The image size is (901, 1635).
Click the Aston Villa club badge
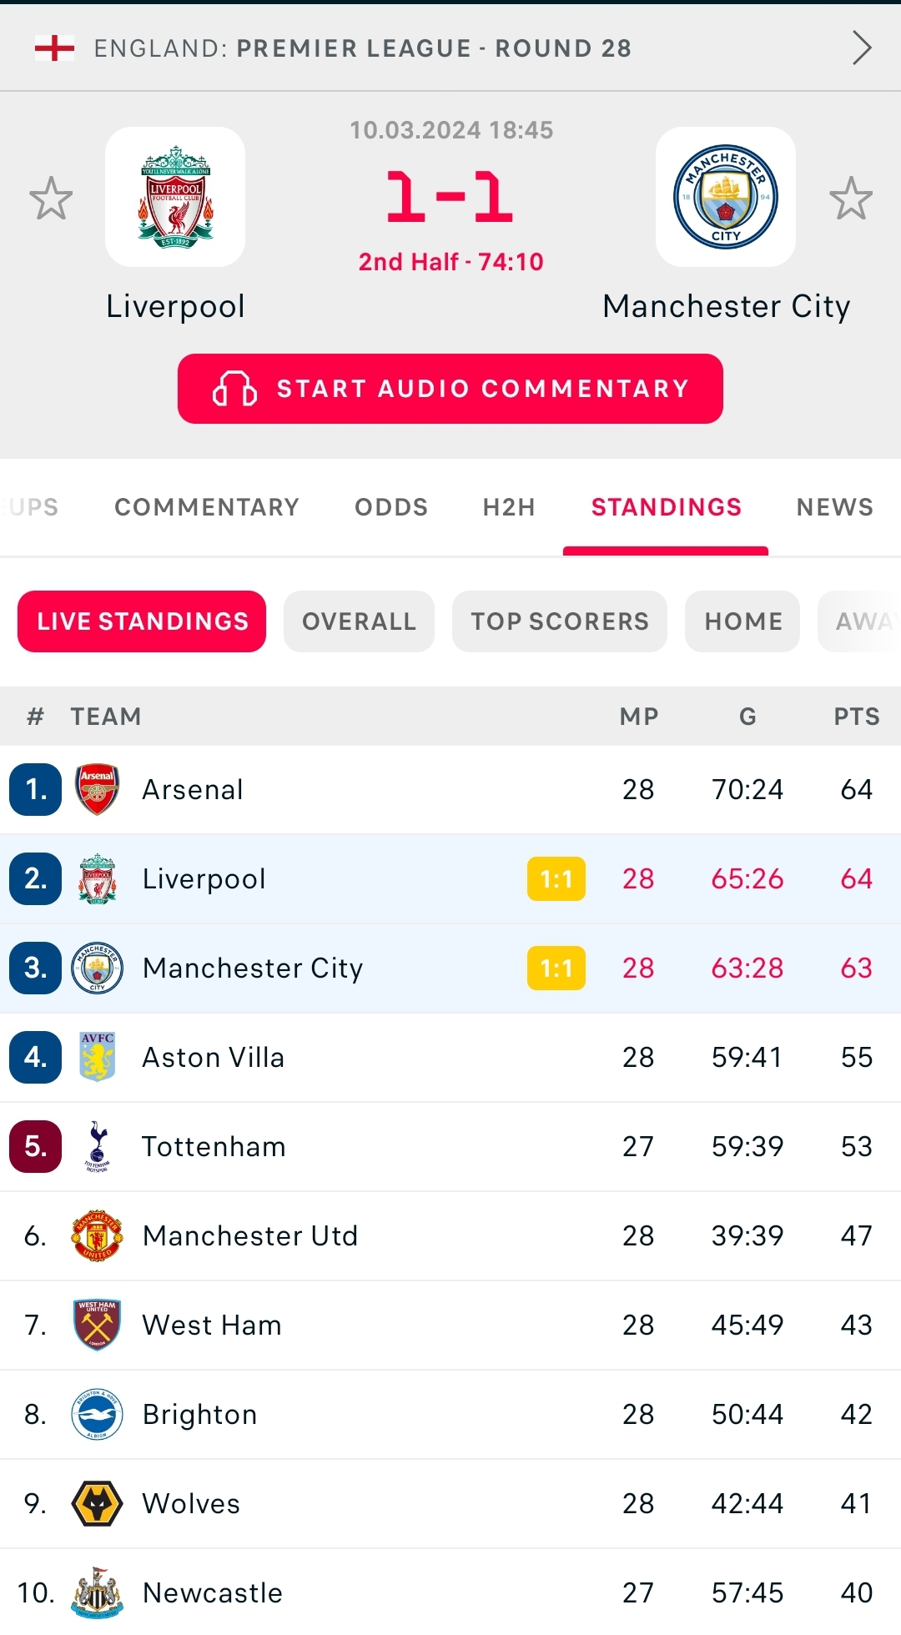point(97,1057)
